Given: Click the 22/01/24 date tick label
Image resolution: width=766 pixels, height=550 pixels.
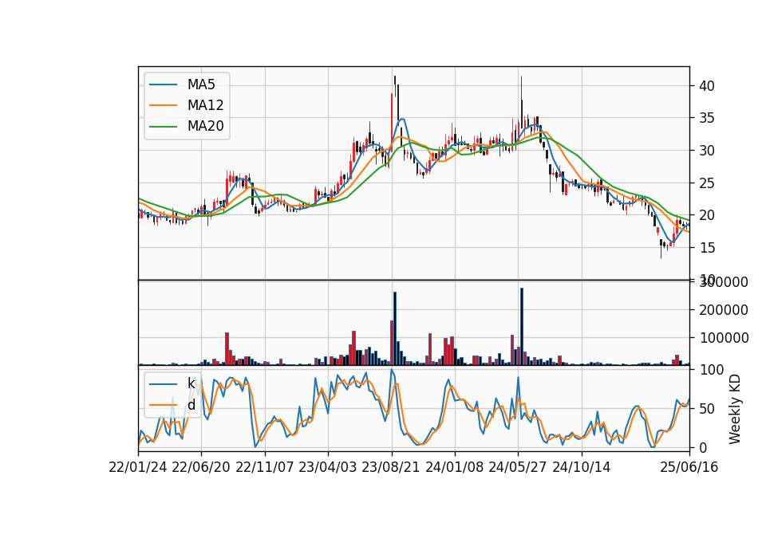Looking at the screenshot, I should [138, 467].
